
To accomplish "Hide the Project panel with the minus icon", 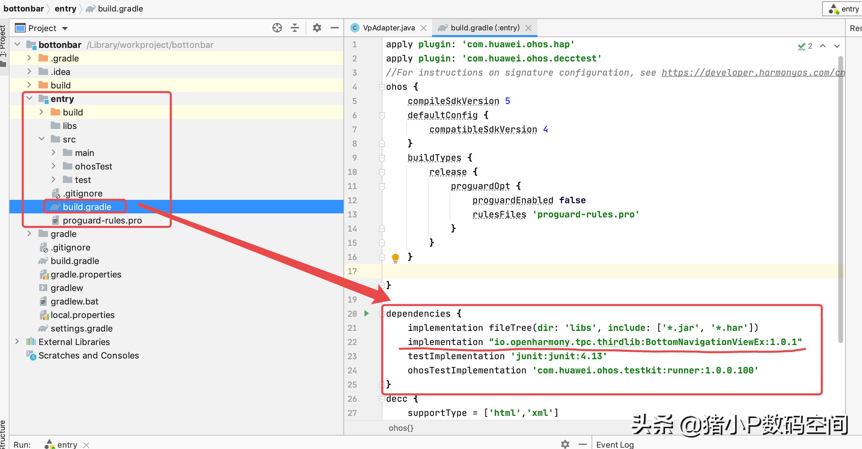I will coord(335,28).
